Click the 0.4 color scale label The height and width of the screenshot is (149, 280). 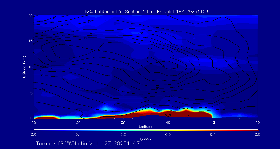[x=213, y=135]
